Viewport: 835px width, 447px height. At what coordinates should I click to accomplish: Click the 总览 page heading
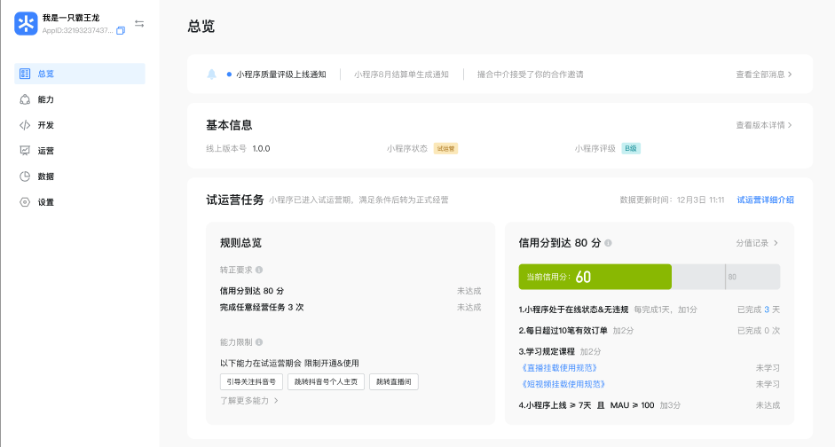(201, 26)
